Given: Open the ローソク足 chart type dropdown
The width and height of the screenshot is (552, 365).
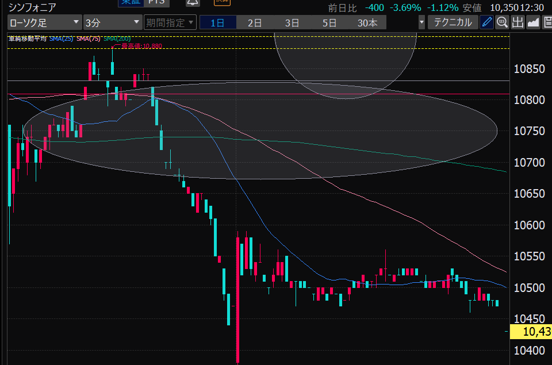Looking at the screenshot, I should pos(44,23).
